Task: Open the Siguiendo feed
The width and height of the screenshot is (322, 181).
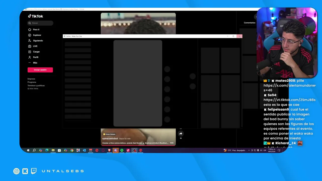Action: pos(38,41)
